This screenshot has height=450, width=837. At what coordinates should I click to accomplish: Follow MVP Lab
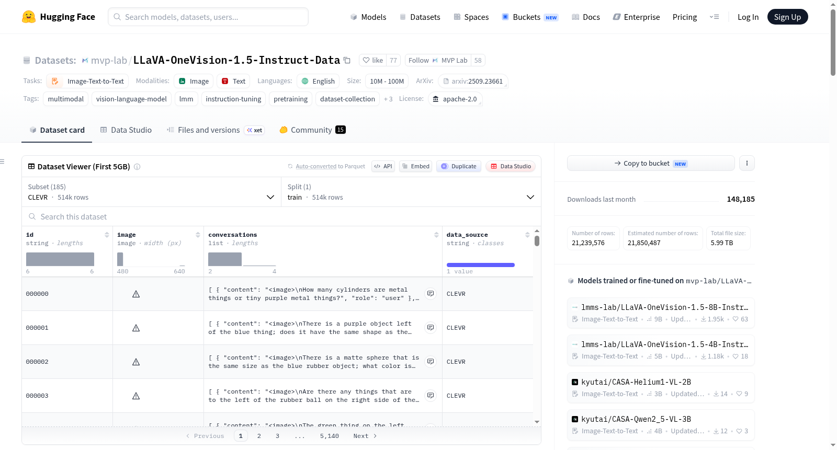pyautogui.click(x=438, y=60)
